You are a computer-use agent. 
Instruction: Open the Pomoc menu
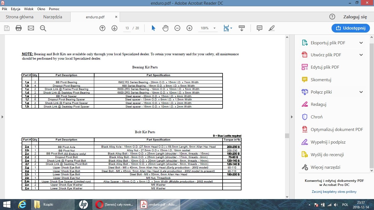tap(54, 9)
